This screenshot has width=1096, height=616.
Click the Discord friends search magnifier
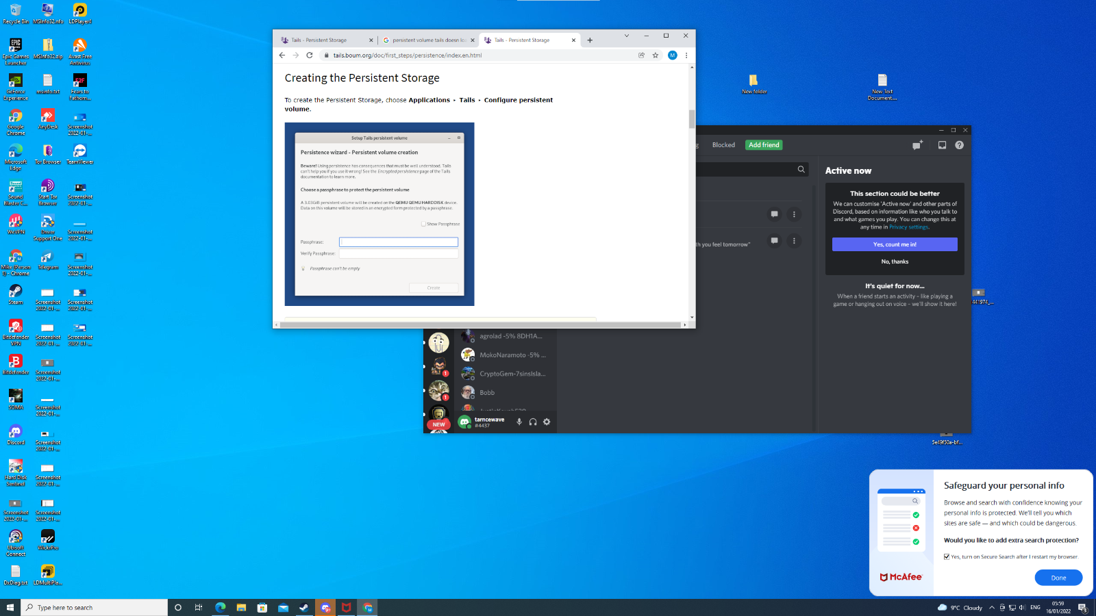(801, 169)
